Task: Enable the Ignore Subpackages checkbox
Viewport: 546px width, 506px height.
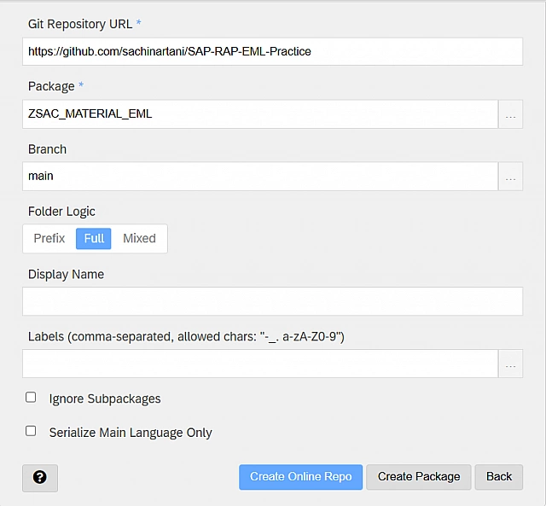Action: tap(31, 398)
